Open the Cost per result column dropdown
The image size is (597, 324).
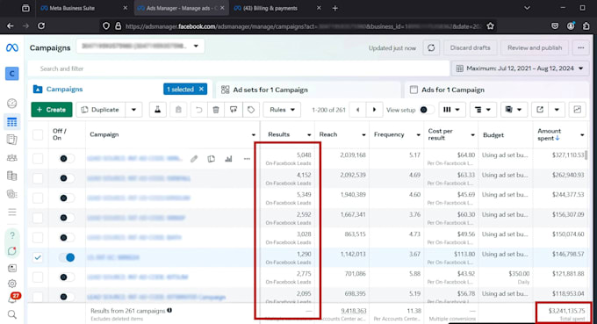[472, 134]
